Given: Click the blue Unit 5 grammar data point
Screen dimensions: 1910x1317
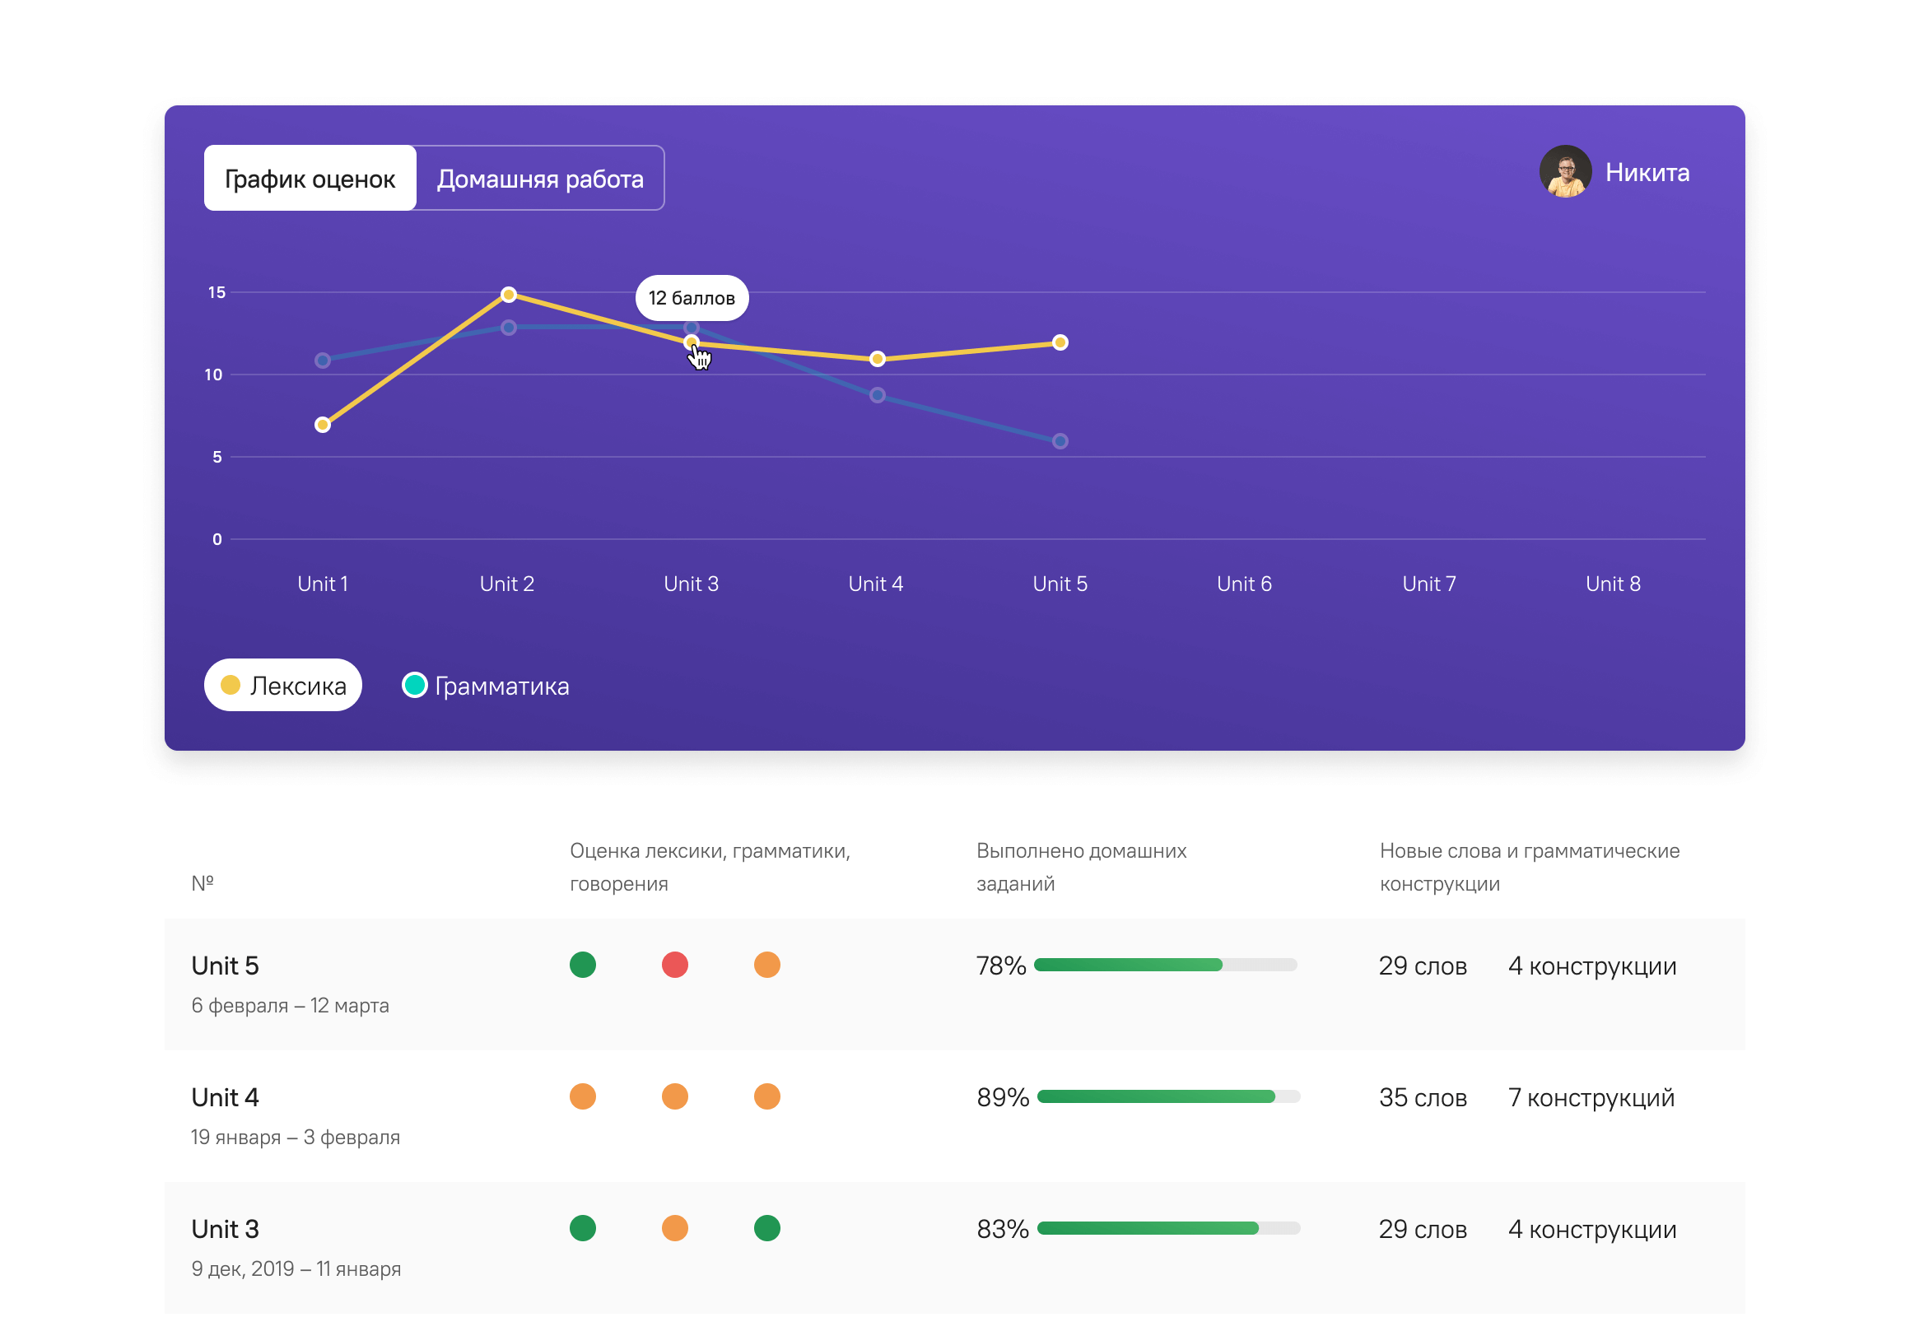Looking at the screenshot, I should 1060,441.
